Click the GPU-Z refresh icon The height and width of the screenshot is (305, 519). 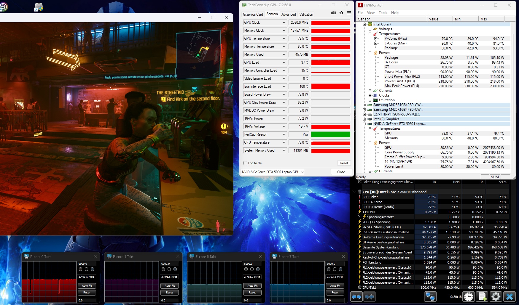[341, 13]
